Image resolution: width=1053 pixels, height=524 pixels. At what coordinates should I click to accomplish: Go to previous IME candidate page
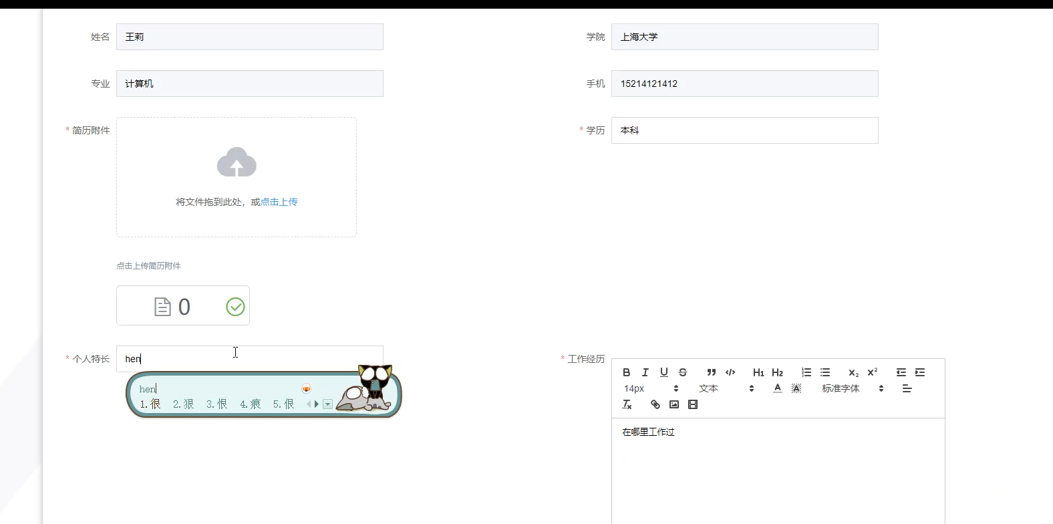tap(309, 404)
